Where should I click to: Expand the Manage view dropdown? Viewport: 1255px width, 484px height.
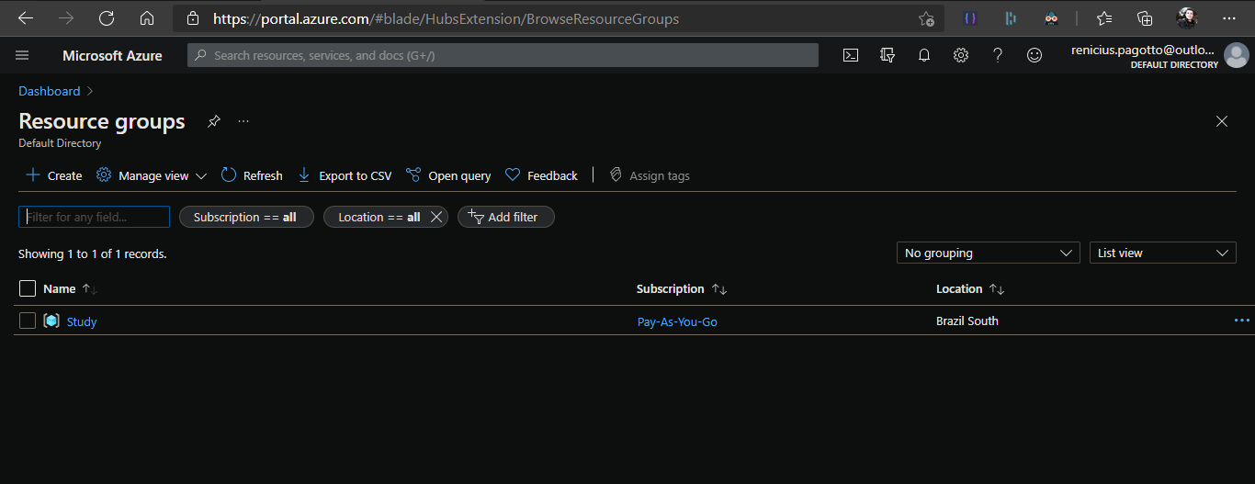[152, 175]
